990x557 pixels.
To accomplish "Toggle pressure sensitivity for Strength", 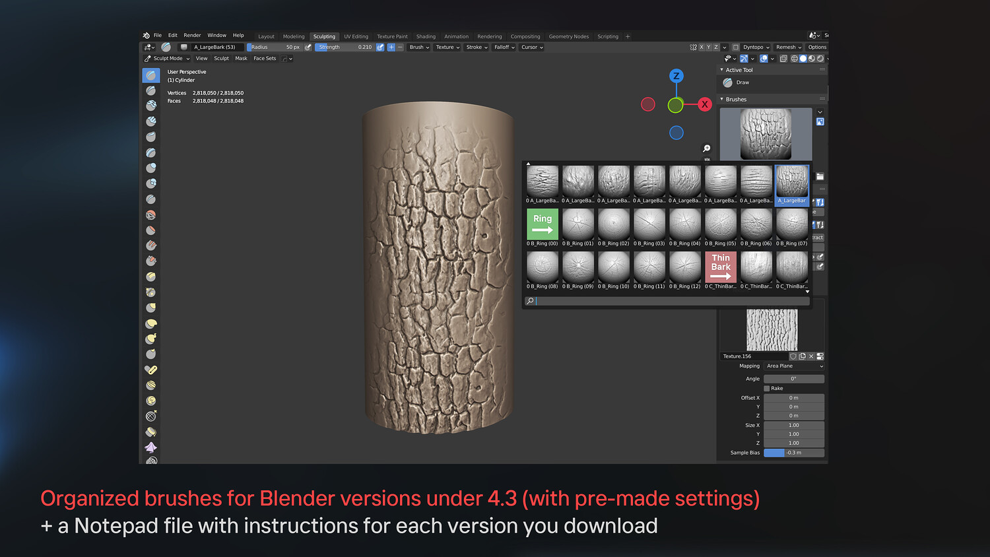I will [x=380, y=48].
